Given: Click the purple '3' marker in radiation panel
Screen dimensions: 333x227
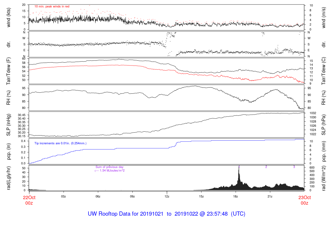Looking at the screenshot, I should [294, 167].
